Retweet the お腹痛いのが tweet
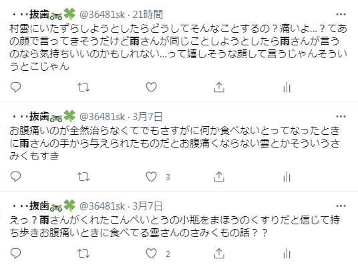 [x=83, y=177]
